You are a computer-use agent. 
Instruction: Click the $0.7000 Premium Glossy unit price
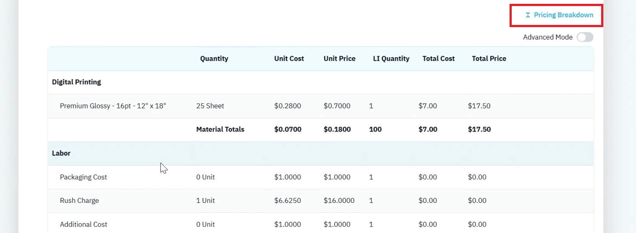click(337, 106)
